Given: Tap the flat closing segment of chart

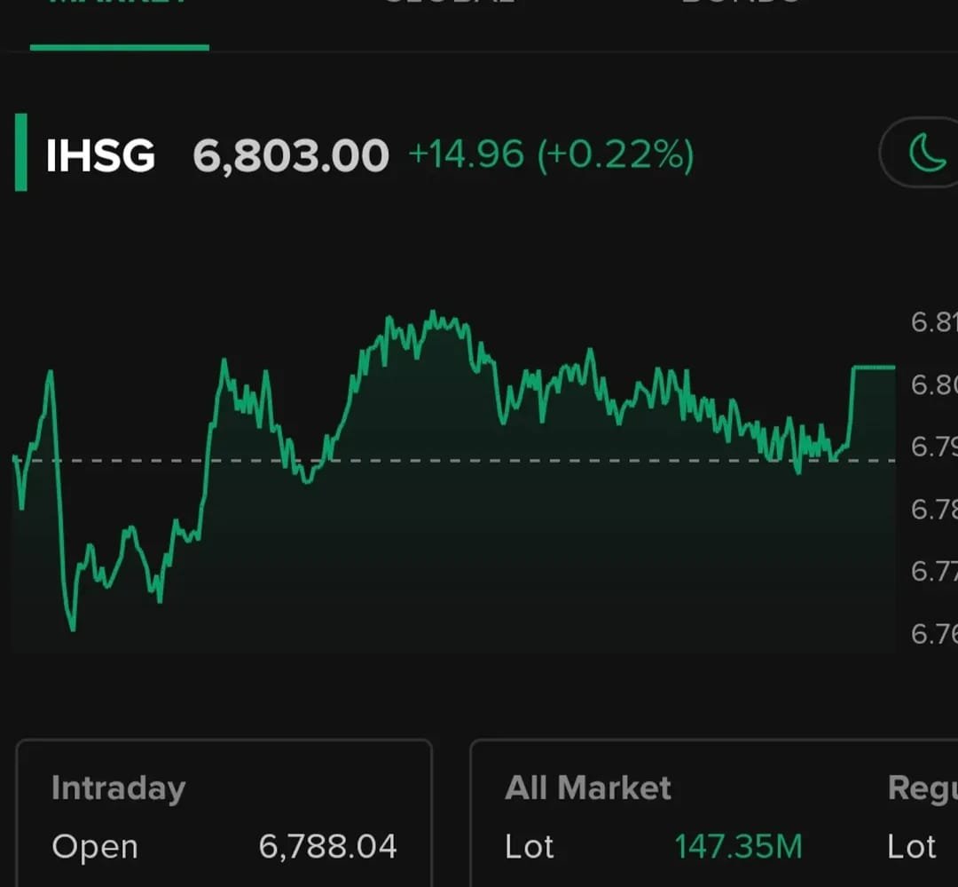Looking at the screenshot, I should point(873,367).
